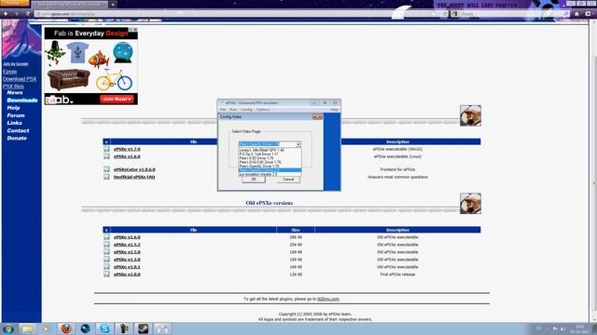The height and width of the screenshot is (335, 597).
Task: Visit the NGEmu.com link
Action: pyautogui.click(x=327, y=299)
